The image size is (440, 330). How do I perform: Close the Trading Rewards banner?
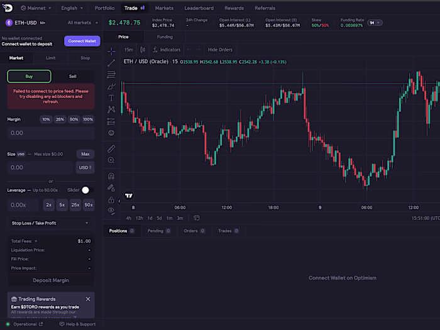coord(88,299)
